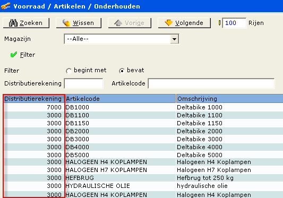This screenshot has height=198, width=283.
Task: Click the orange down arrow on Volgende
Action: (168, 23)
